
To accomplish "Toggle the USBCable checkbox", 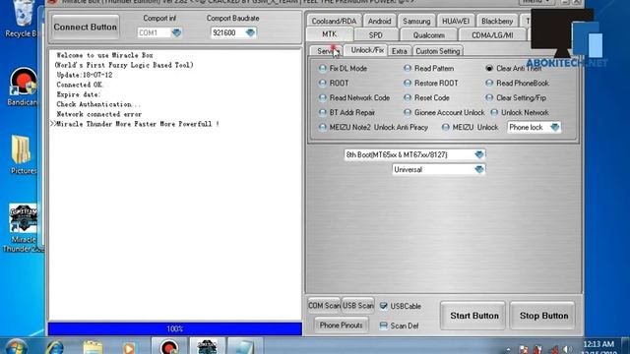I will [x=383, y=306].
